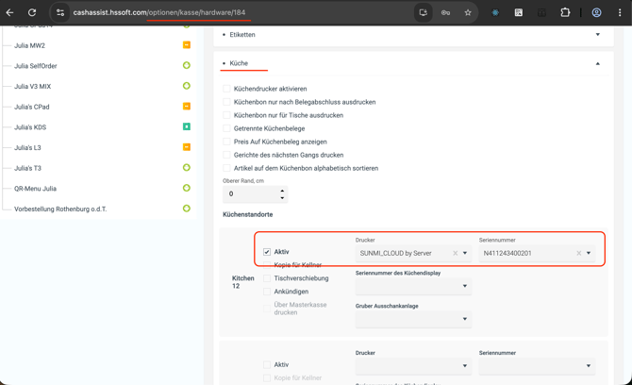Check Aktiv in the second kitchen location
Screen dimensions: 632x385
pos(267,365)
